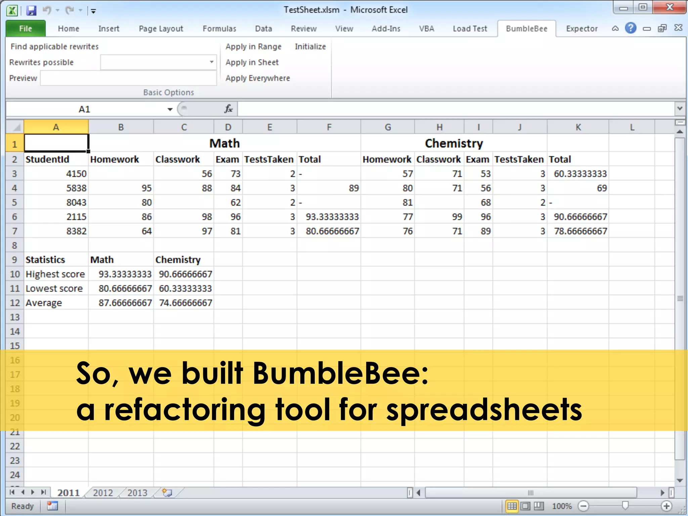Select Normal view button in status bar
Image resolution: width=688 pixels, height=516 pixels.
tap(512, 506)
